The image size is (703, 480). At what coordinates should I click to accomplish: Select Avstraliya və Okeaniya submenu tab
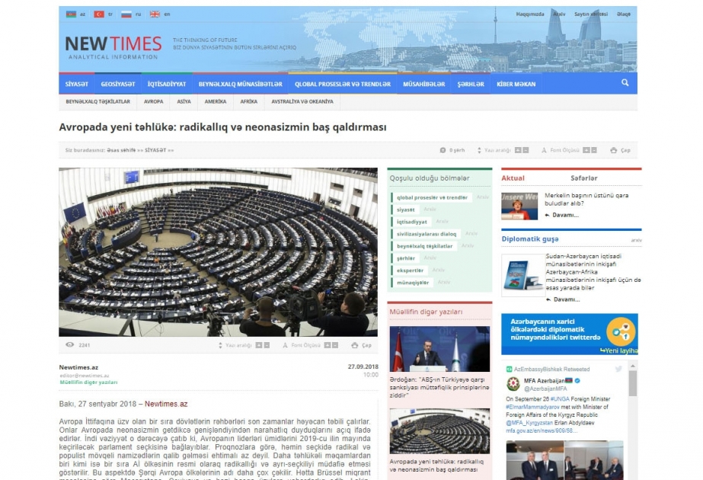302,102
